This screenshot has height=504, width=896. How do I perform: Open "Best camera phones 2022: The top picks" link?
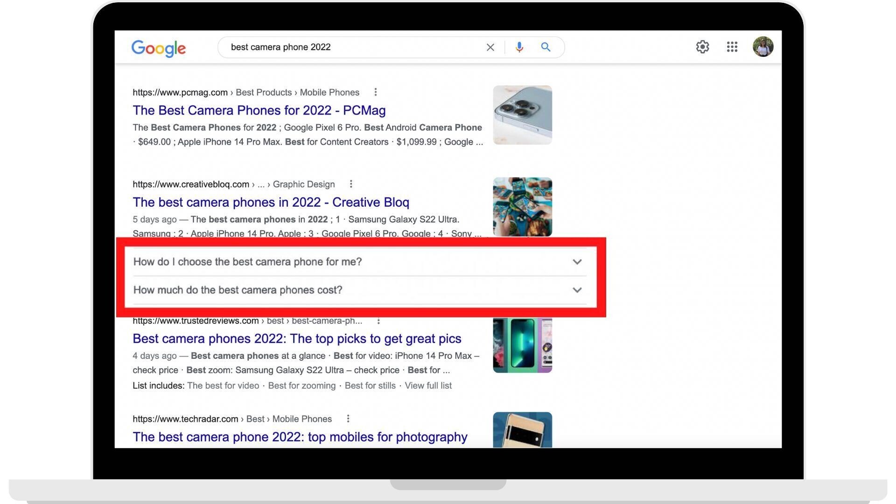[297, 339]
